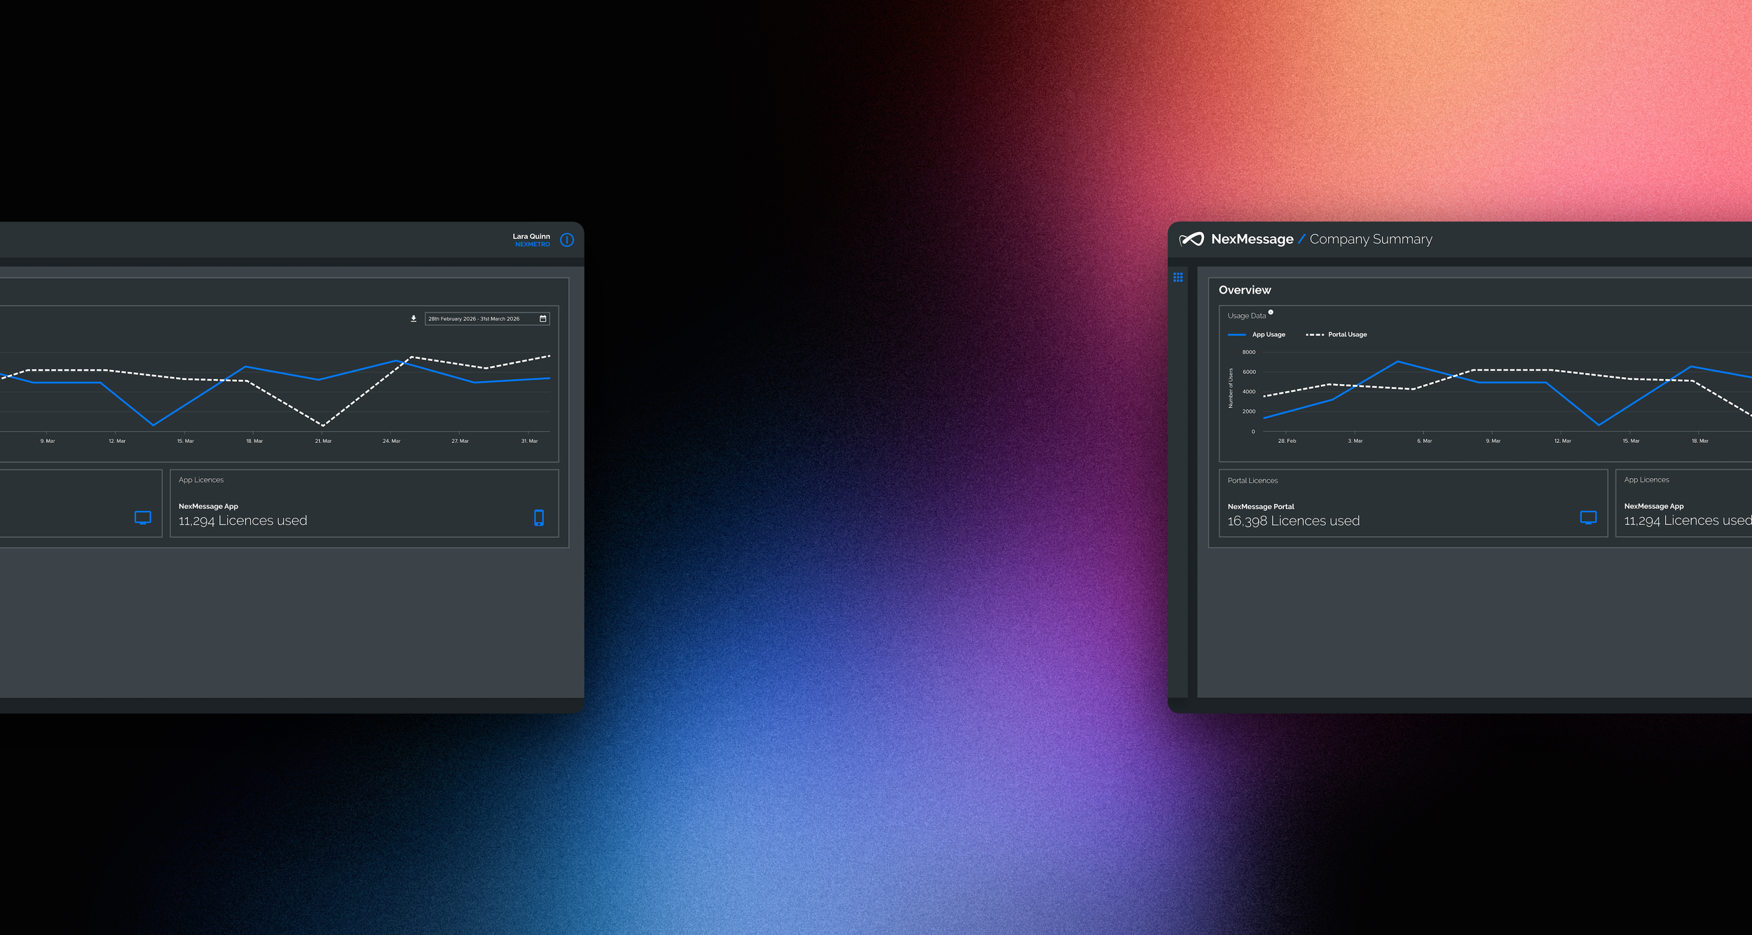Image resolution: width=1752 pixels, height=935 pixels.
Task: Click the NEXMETRO company label
Action: coord(533,245)
